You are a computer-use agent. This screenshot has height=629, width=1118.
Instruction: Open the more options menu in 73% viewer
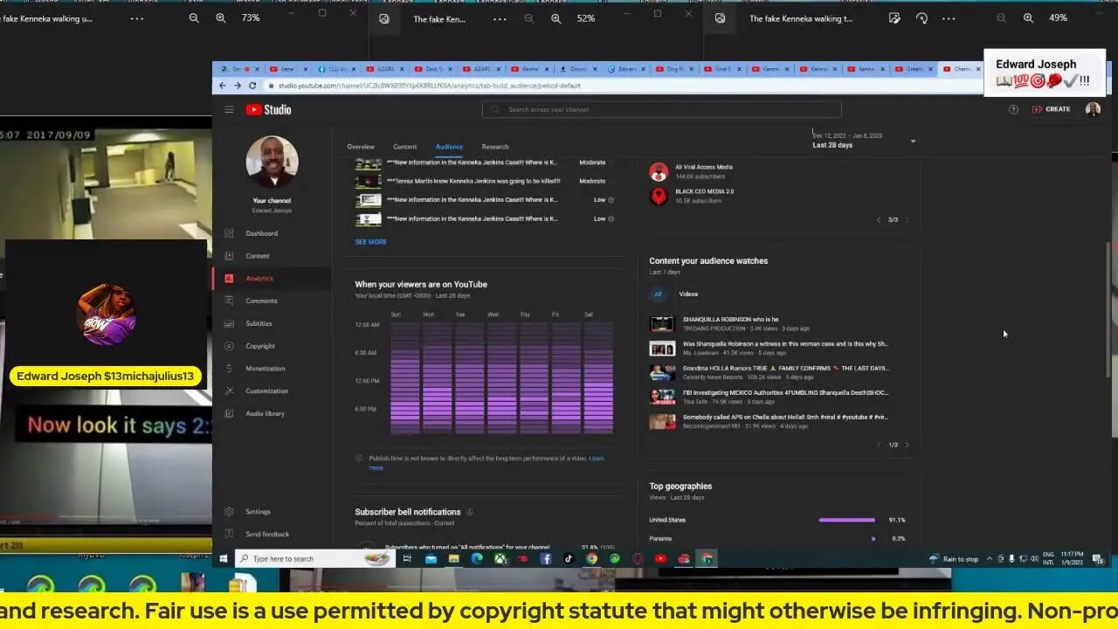pos(137,18)
